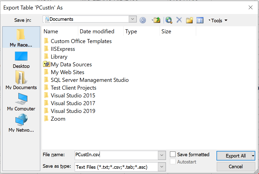This screenshot has height=174, width=259.
Task: Click the My Data Sources special folder icon
Action: click(x=47, y=64)
